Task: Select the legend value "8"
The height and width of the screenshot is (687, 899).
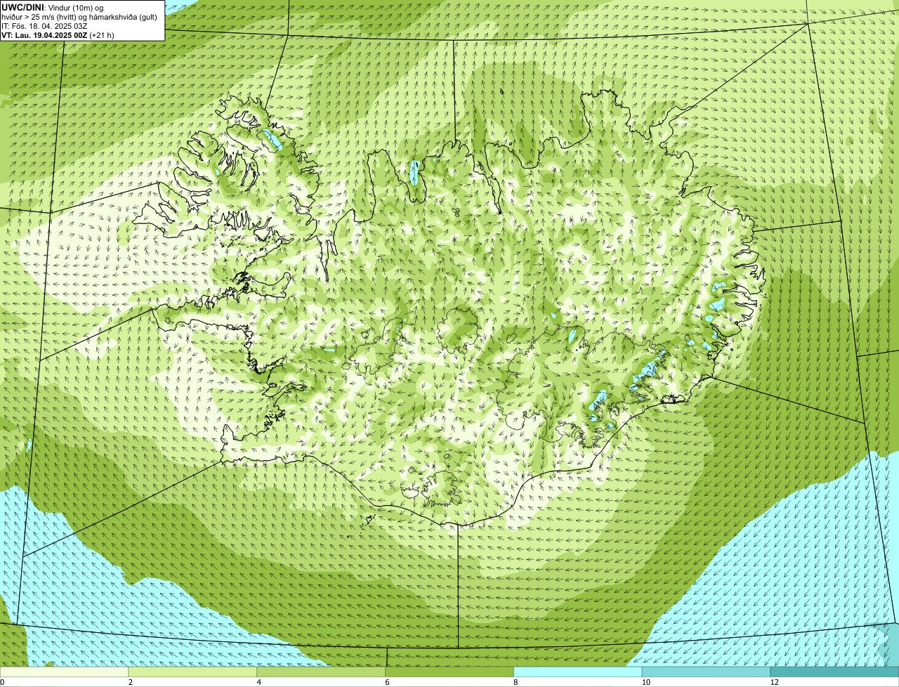Action: point(516,682)
